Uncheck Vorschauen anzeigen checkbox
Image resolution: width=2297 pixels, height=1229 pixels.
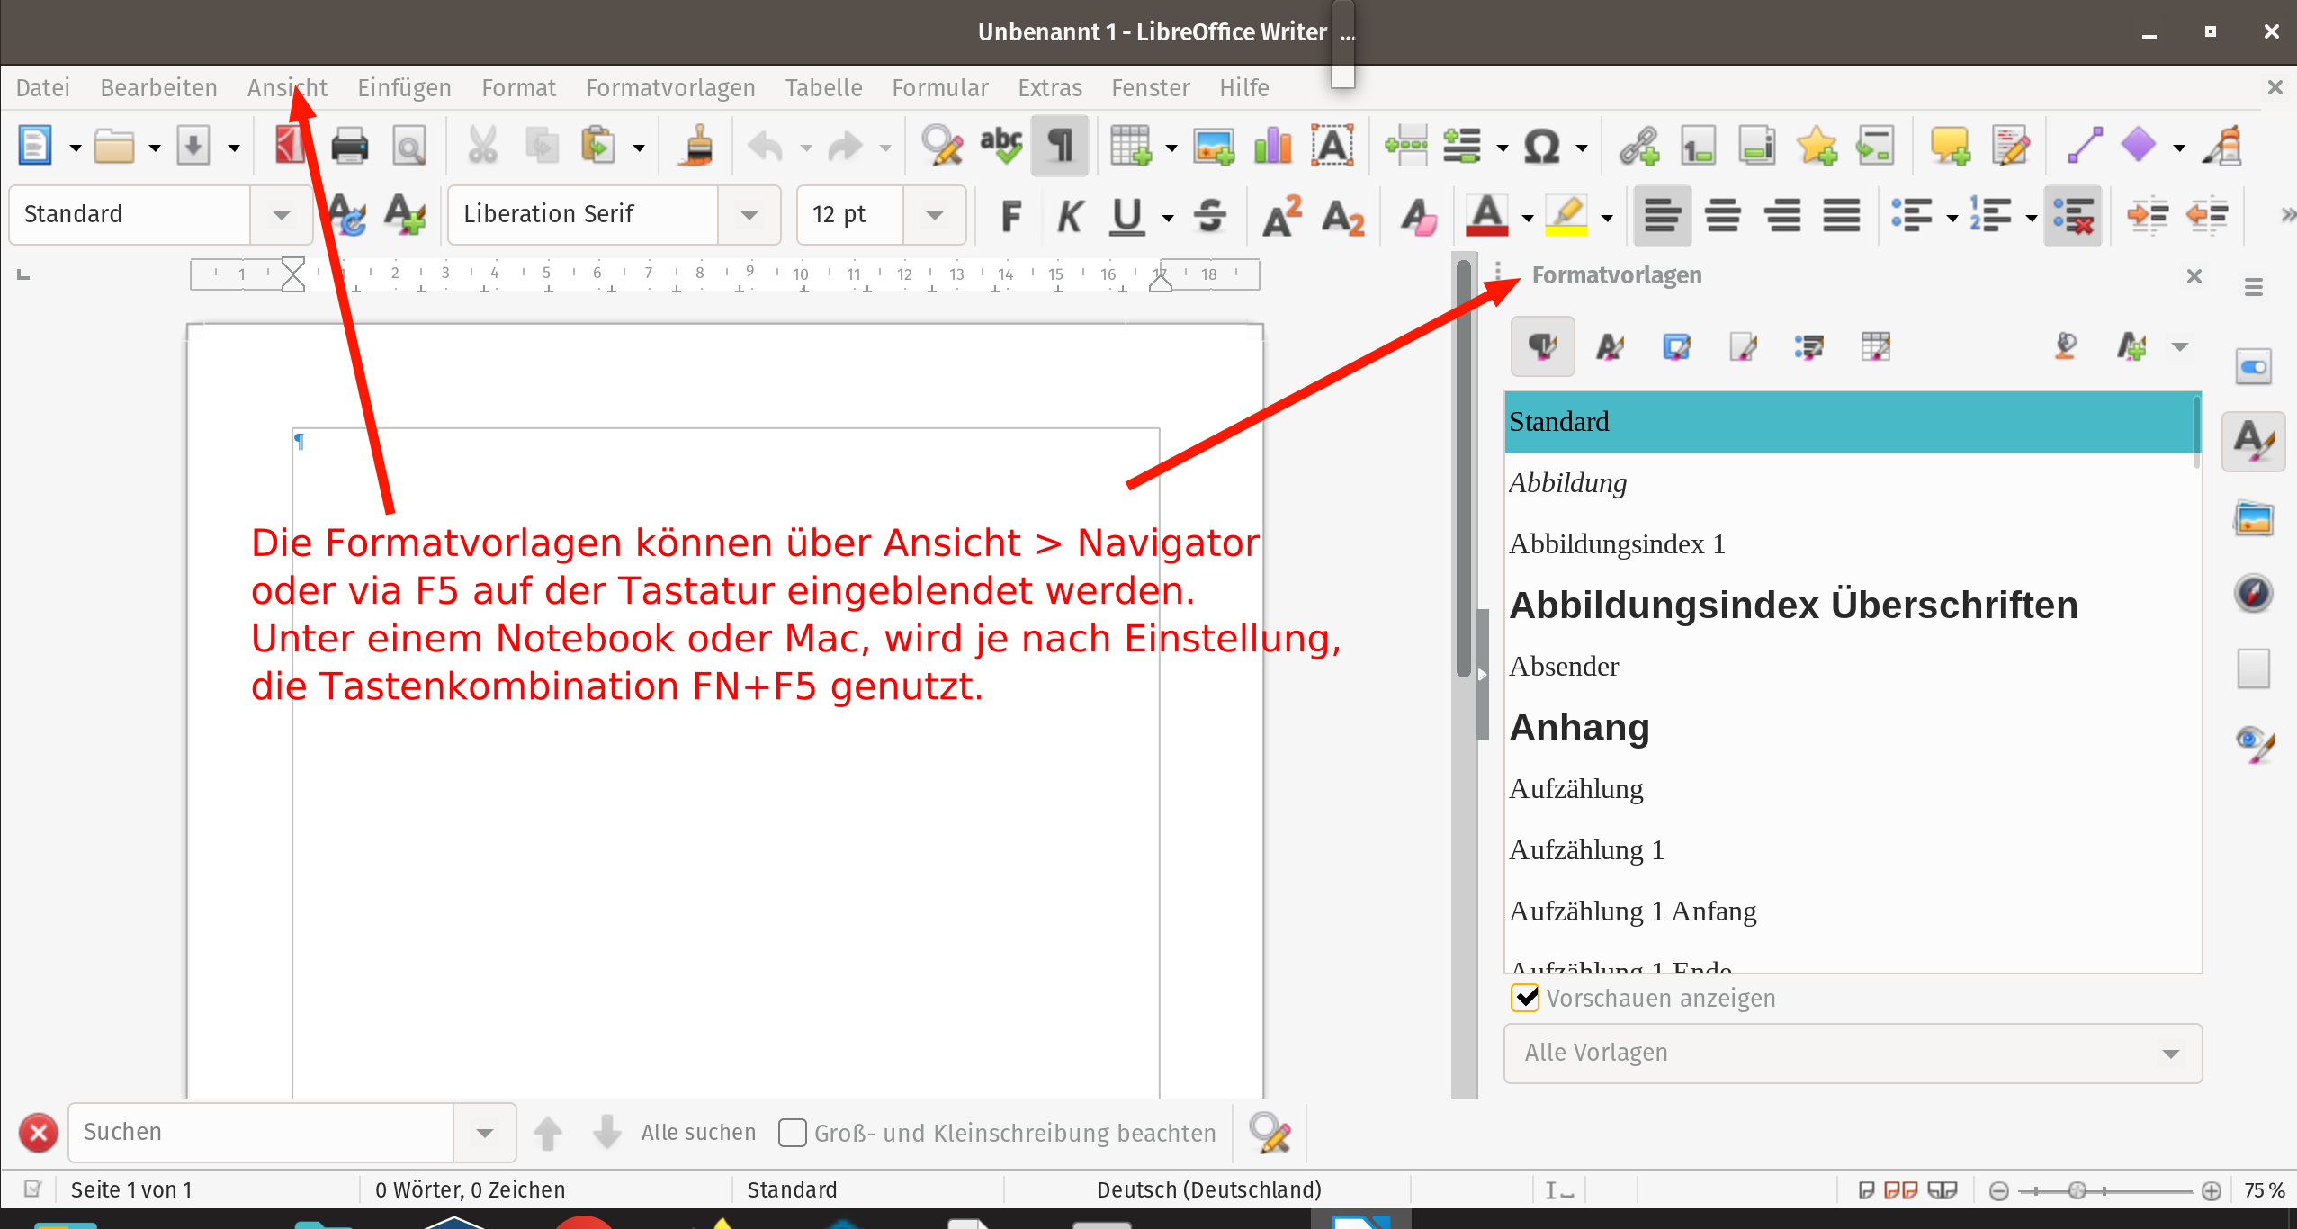[1525, 998]
